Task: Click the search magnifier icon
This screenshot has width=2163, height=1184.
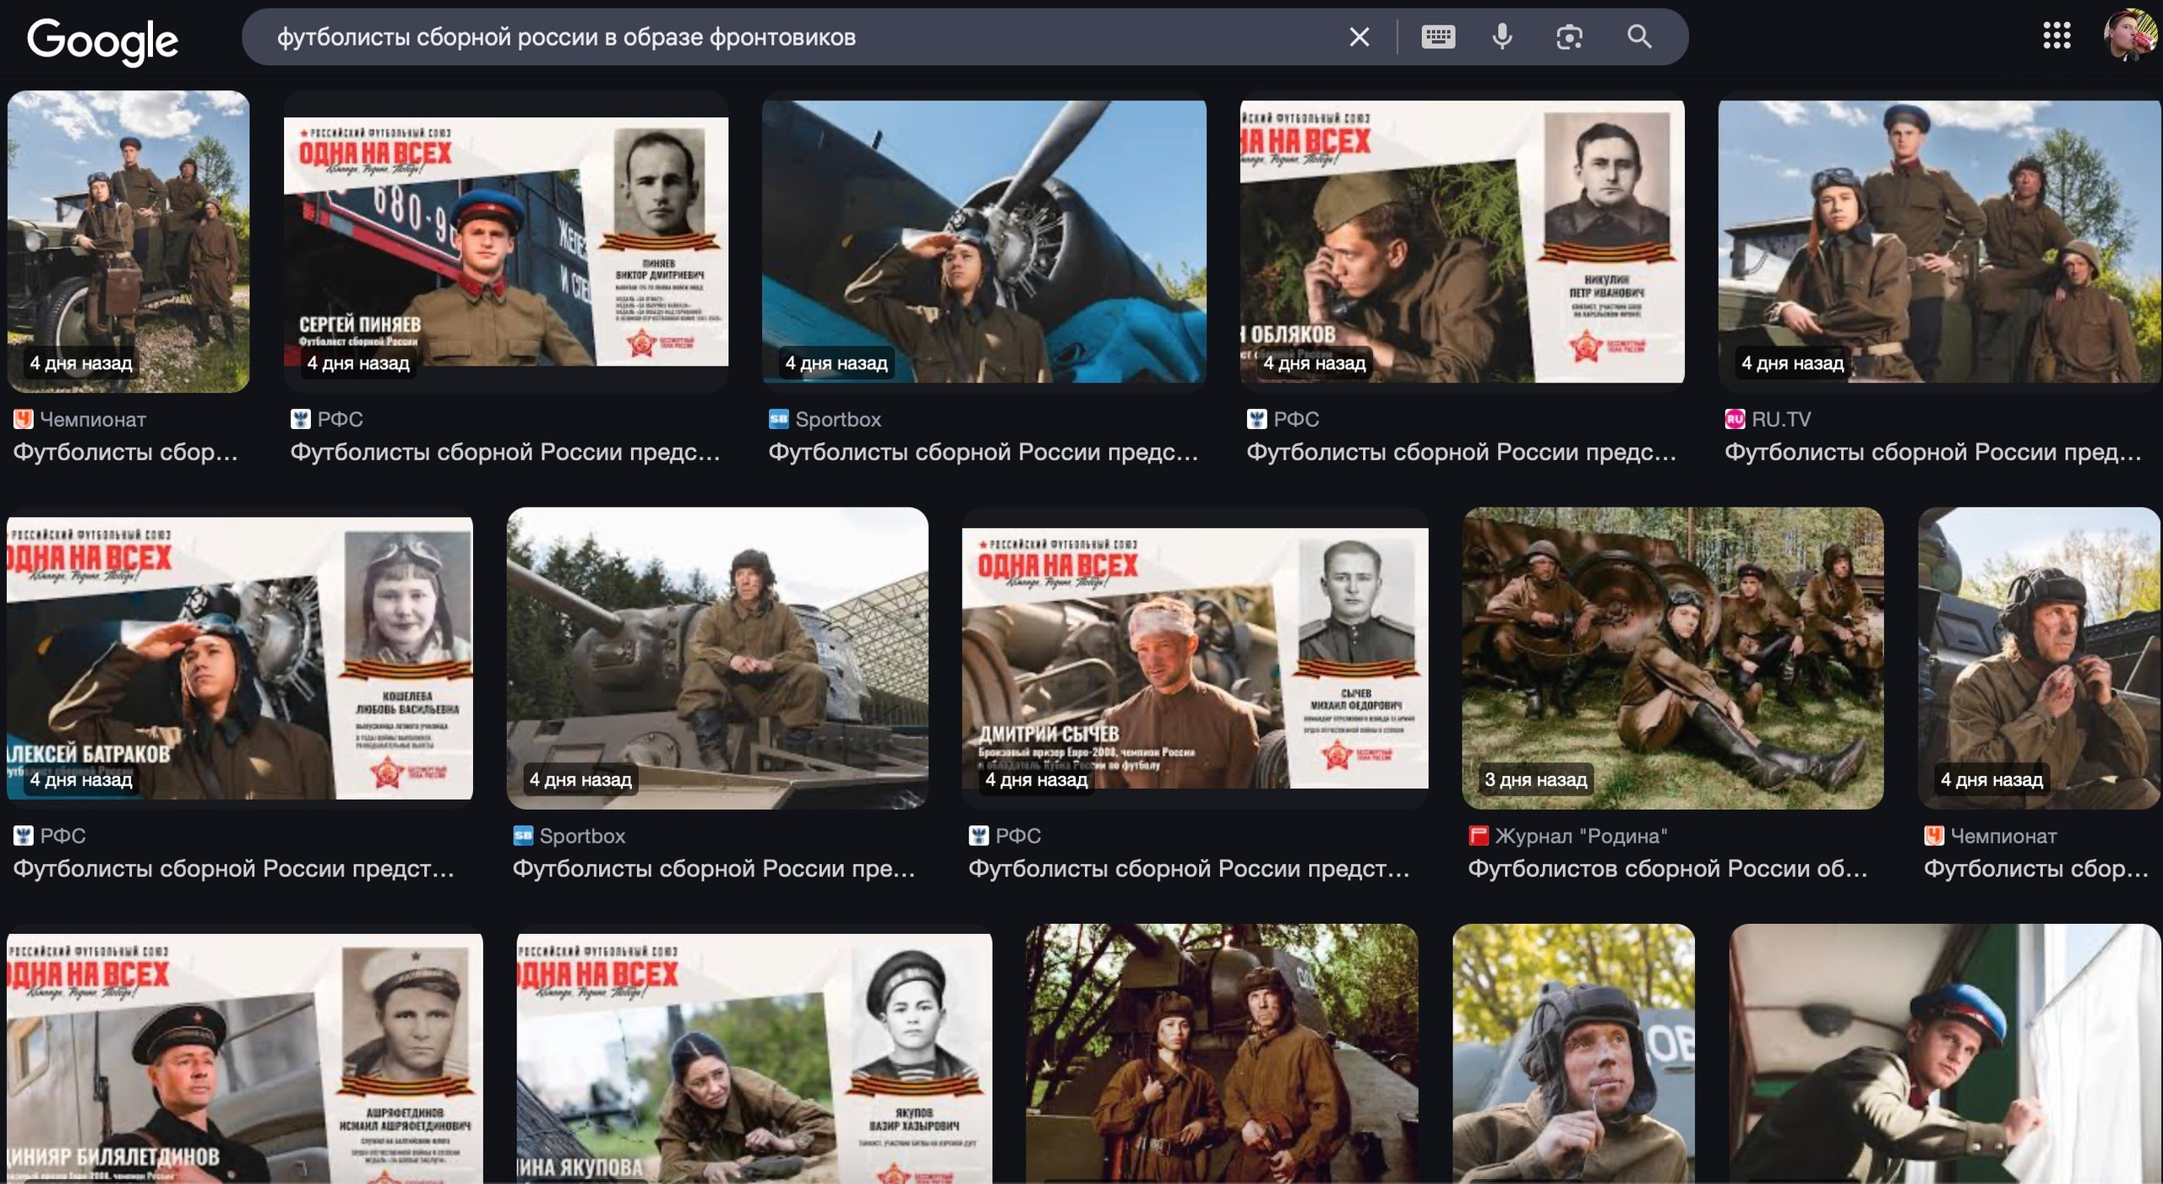Action: pos(1639,37)
